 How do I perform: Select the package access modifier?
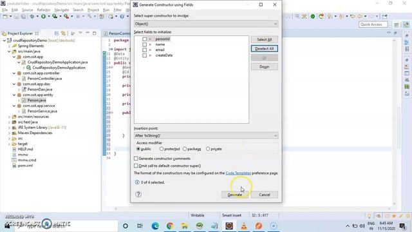tap(185, 149)
